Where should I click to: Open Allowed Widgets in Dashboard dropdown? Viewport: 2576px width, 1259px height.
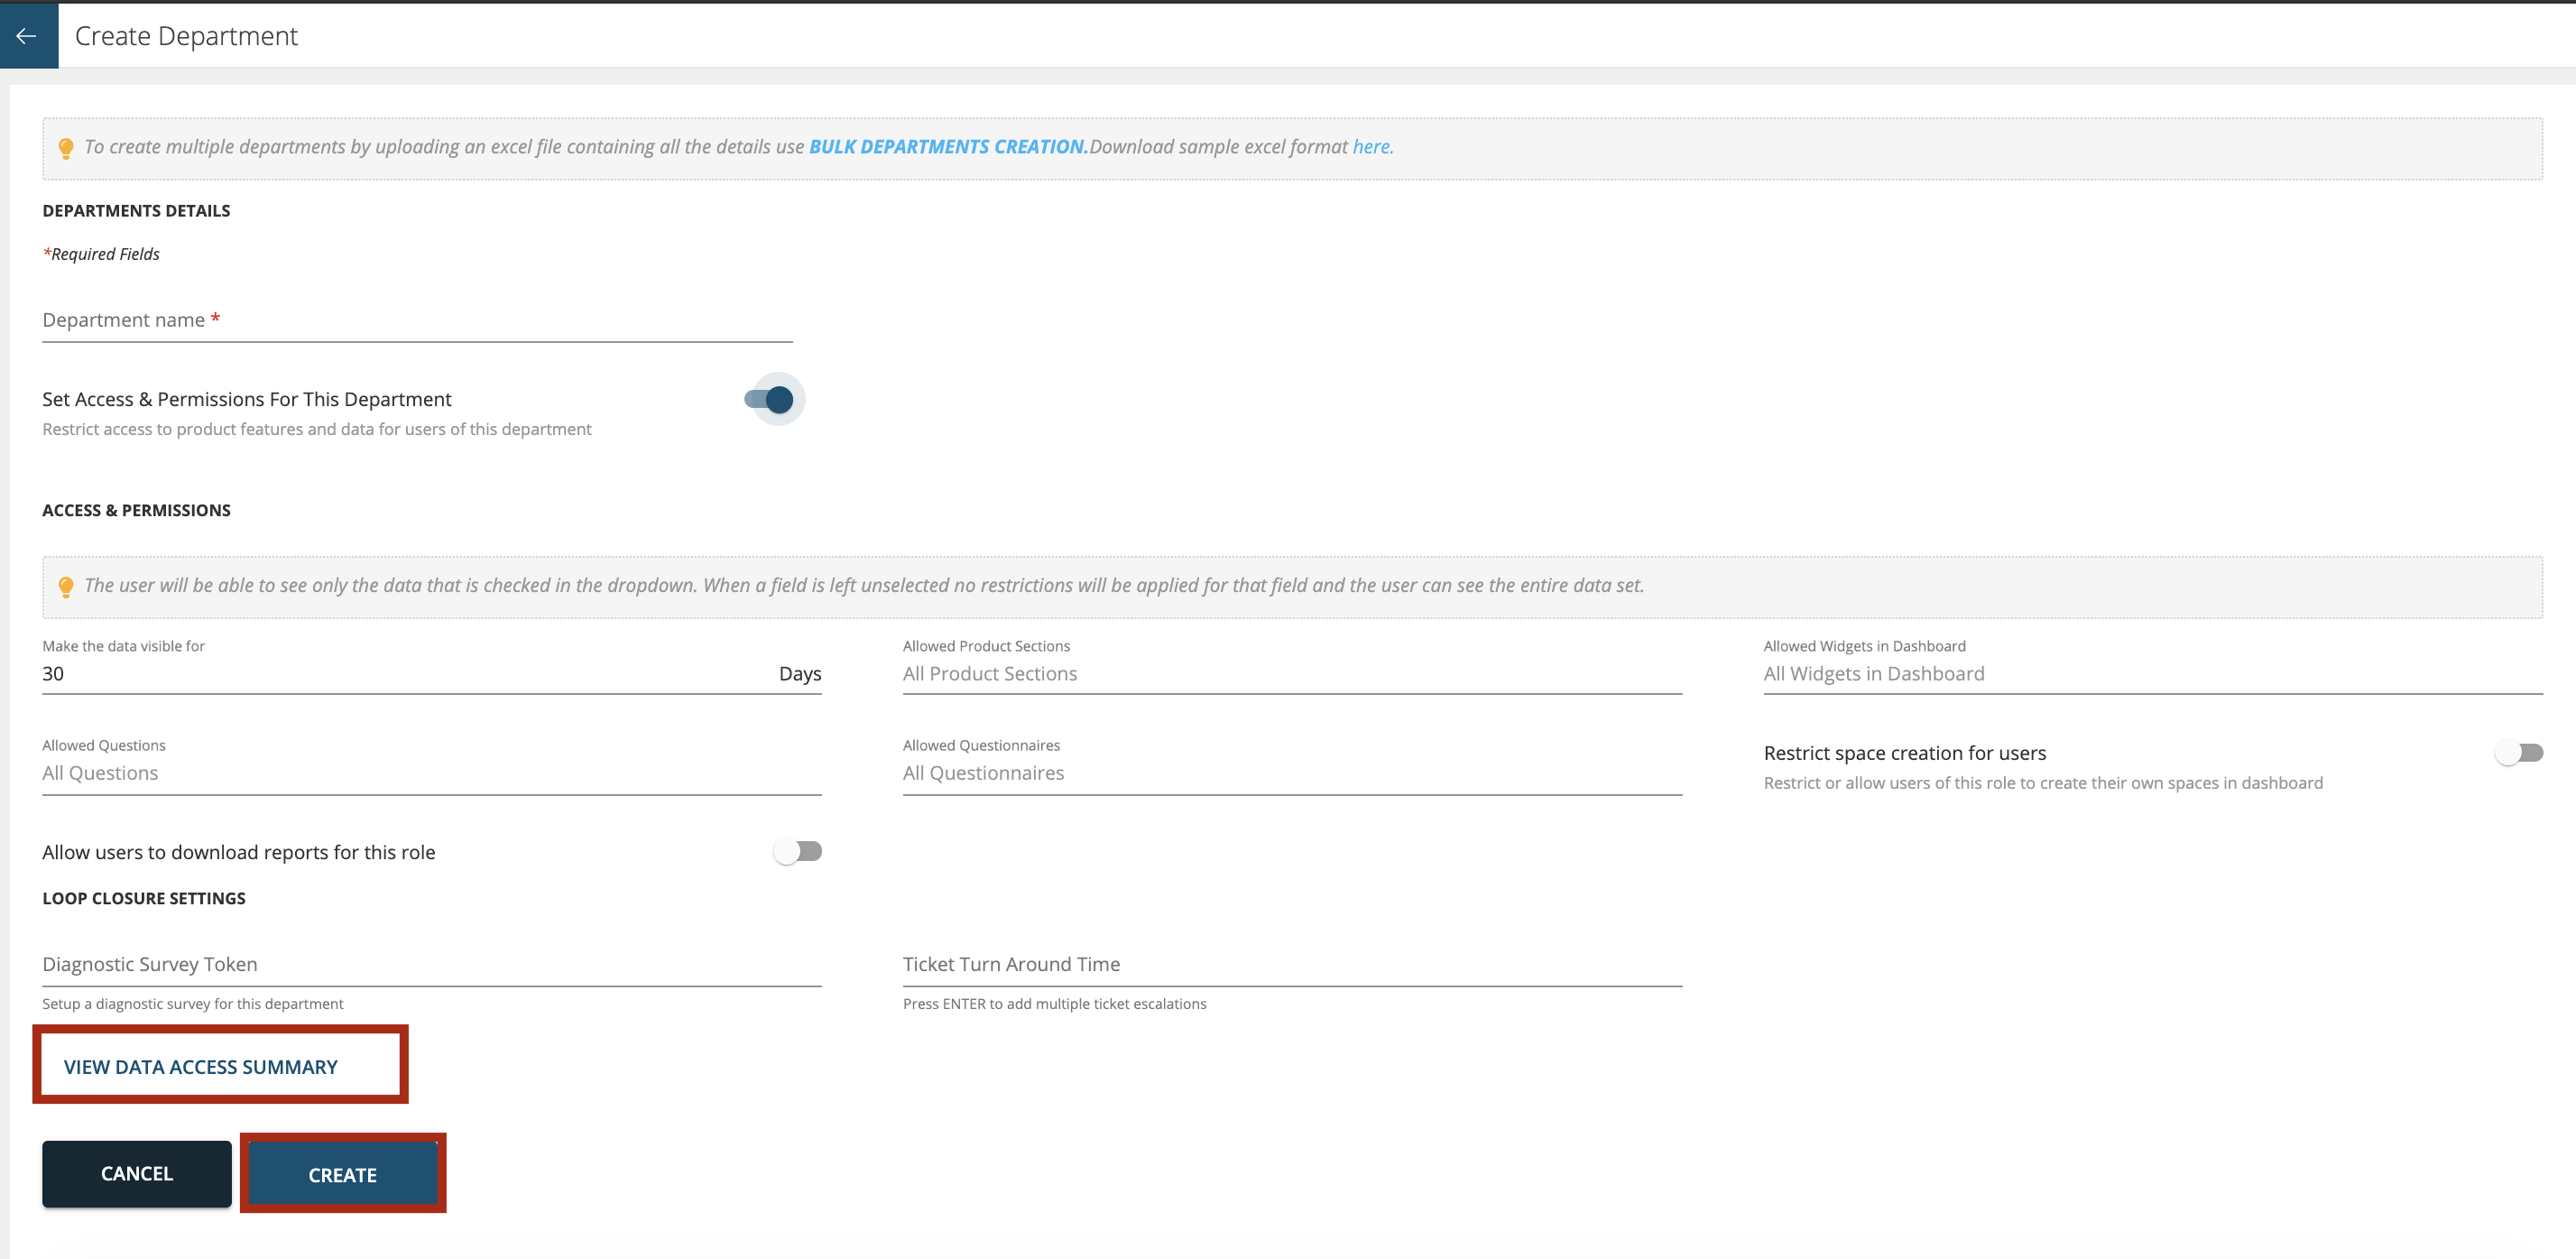[x=2153, y=674]
